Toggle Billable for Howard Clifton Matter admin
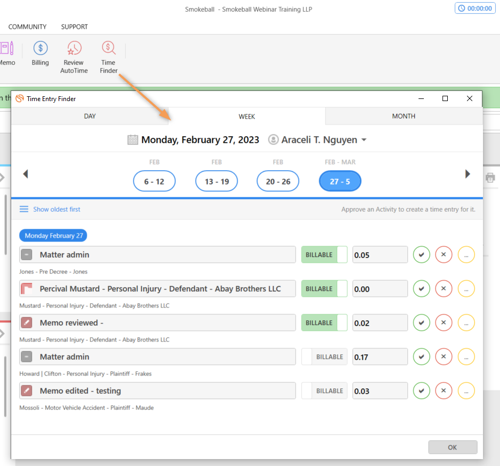The width and height of the screenshot is (500, 466). click(324, 357)
